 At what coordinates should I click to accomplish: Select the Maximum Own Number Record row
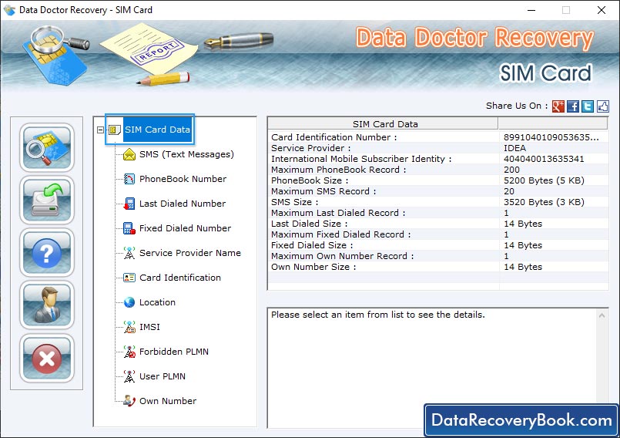tap(438, 256)
